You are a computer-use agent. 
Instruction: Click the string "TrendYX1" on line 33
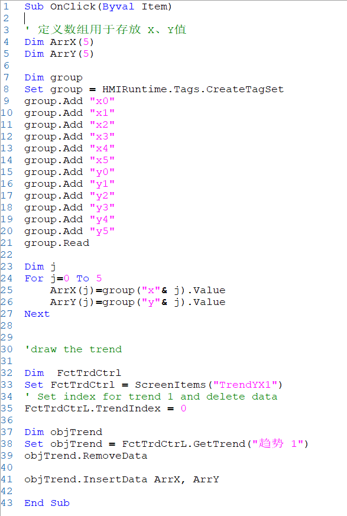coord(245,385)
